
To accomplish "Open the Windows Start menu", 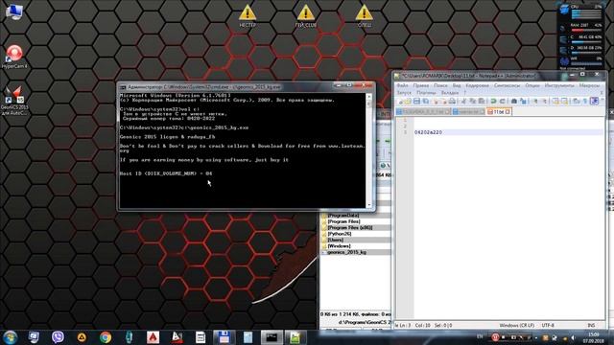I will click(10, 337).
